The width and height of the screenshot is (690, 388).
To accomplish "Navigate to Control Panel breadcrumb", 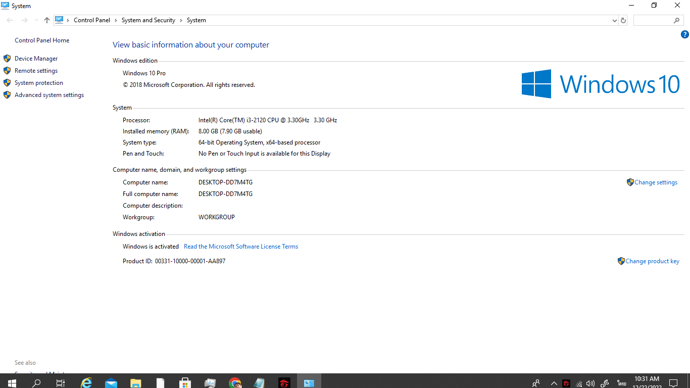I will click(92, 20).
